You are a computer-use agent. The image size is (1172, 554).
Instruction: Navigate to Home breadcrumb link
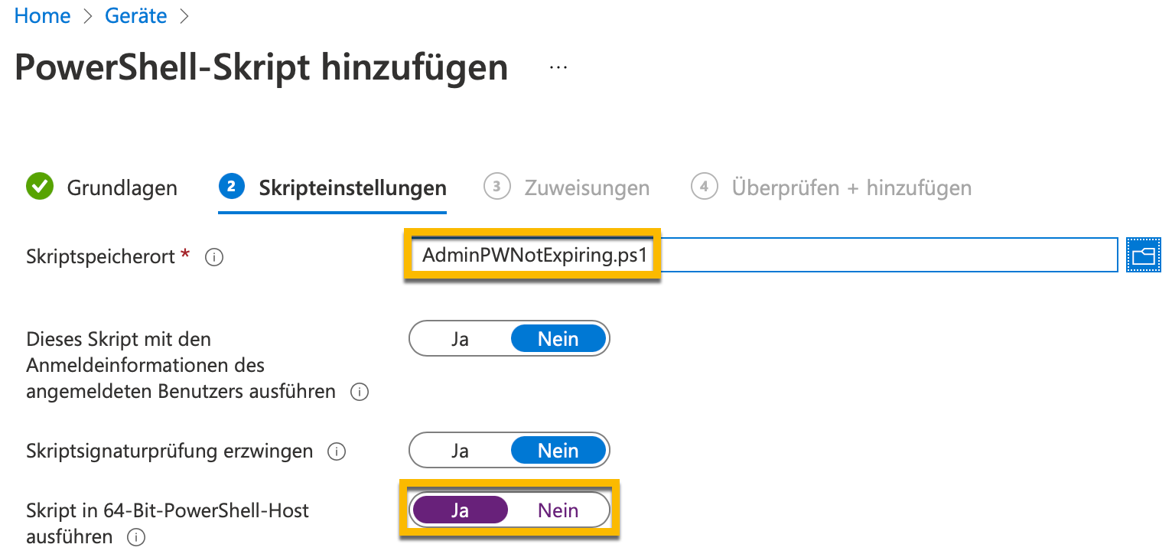43,16
